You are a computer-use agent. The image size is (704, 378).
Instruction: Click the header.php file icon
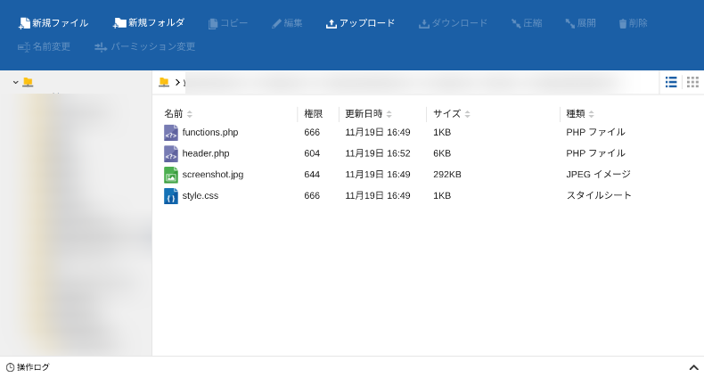(171, 154)
